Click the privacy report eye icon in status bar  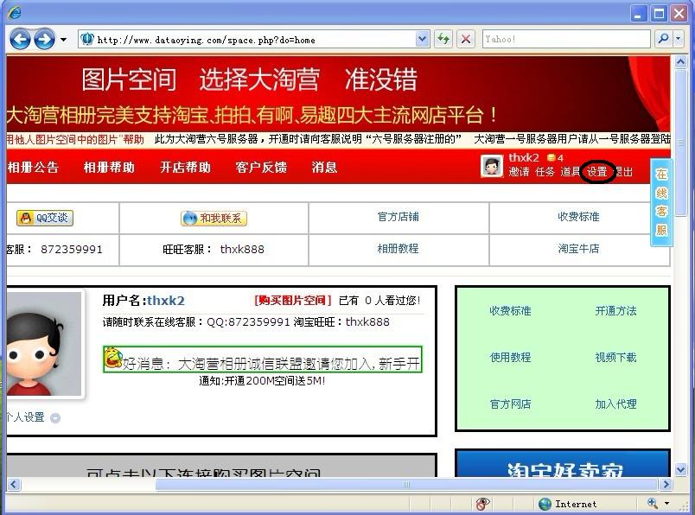482,504
